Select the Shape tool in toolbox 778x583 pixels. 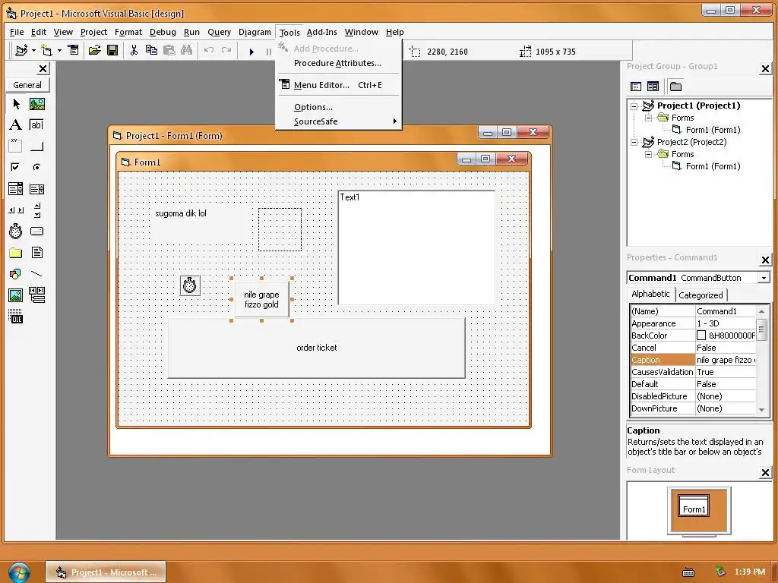click(x=16, y=273)
